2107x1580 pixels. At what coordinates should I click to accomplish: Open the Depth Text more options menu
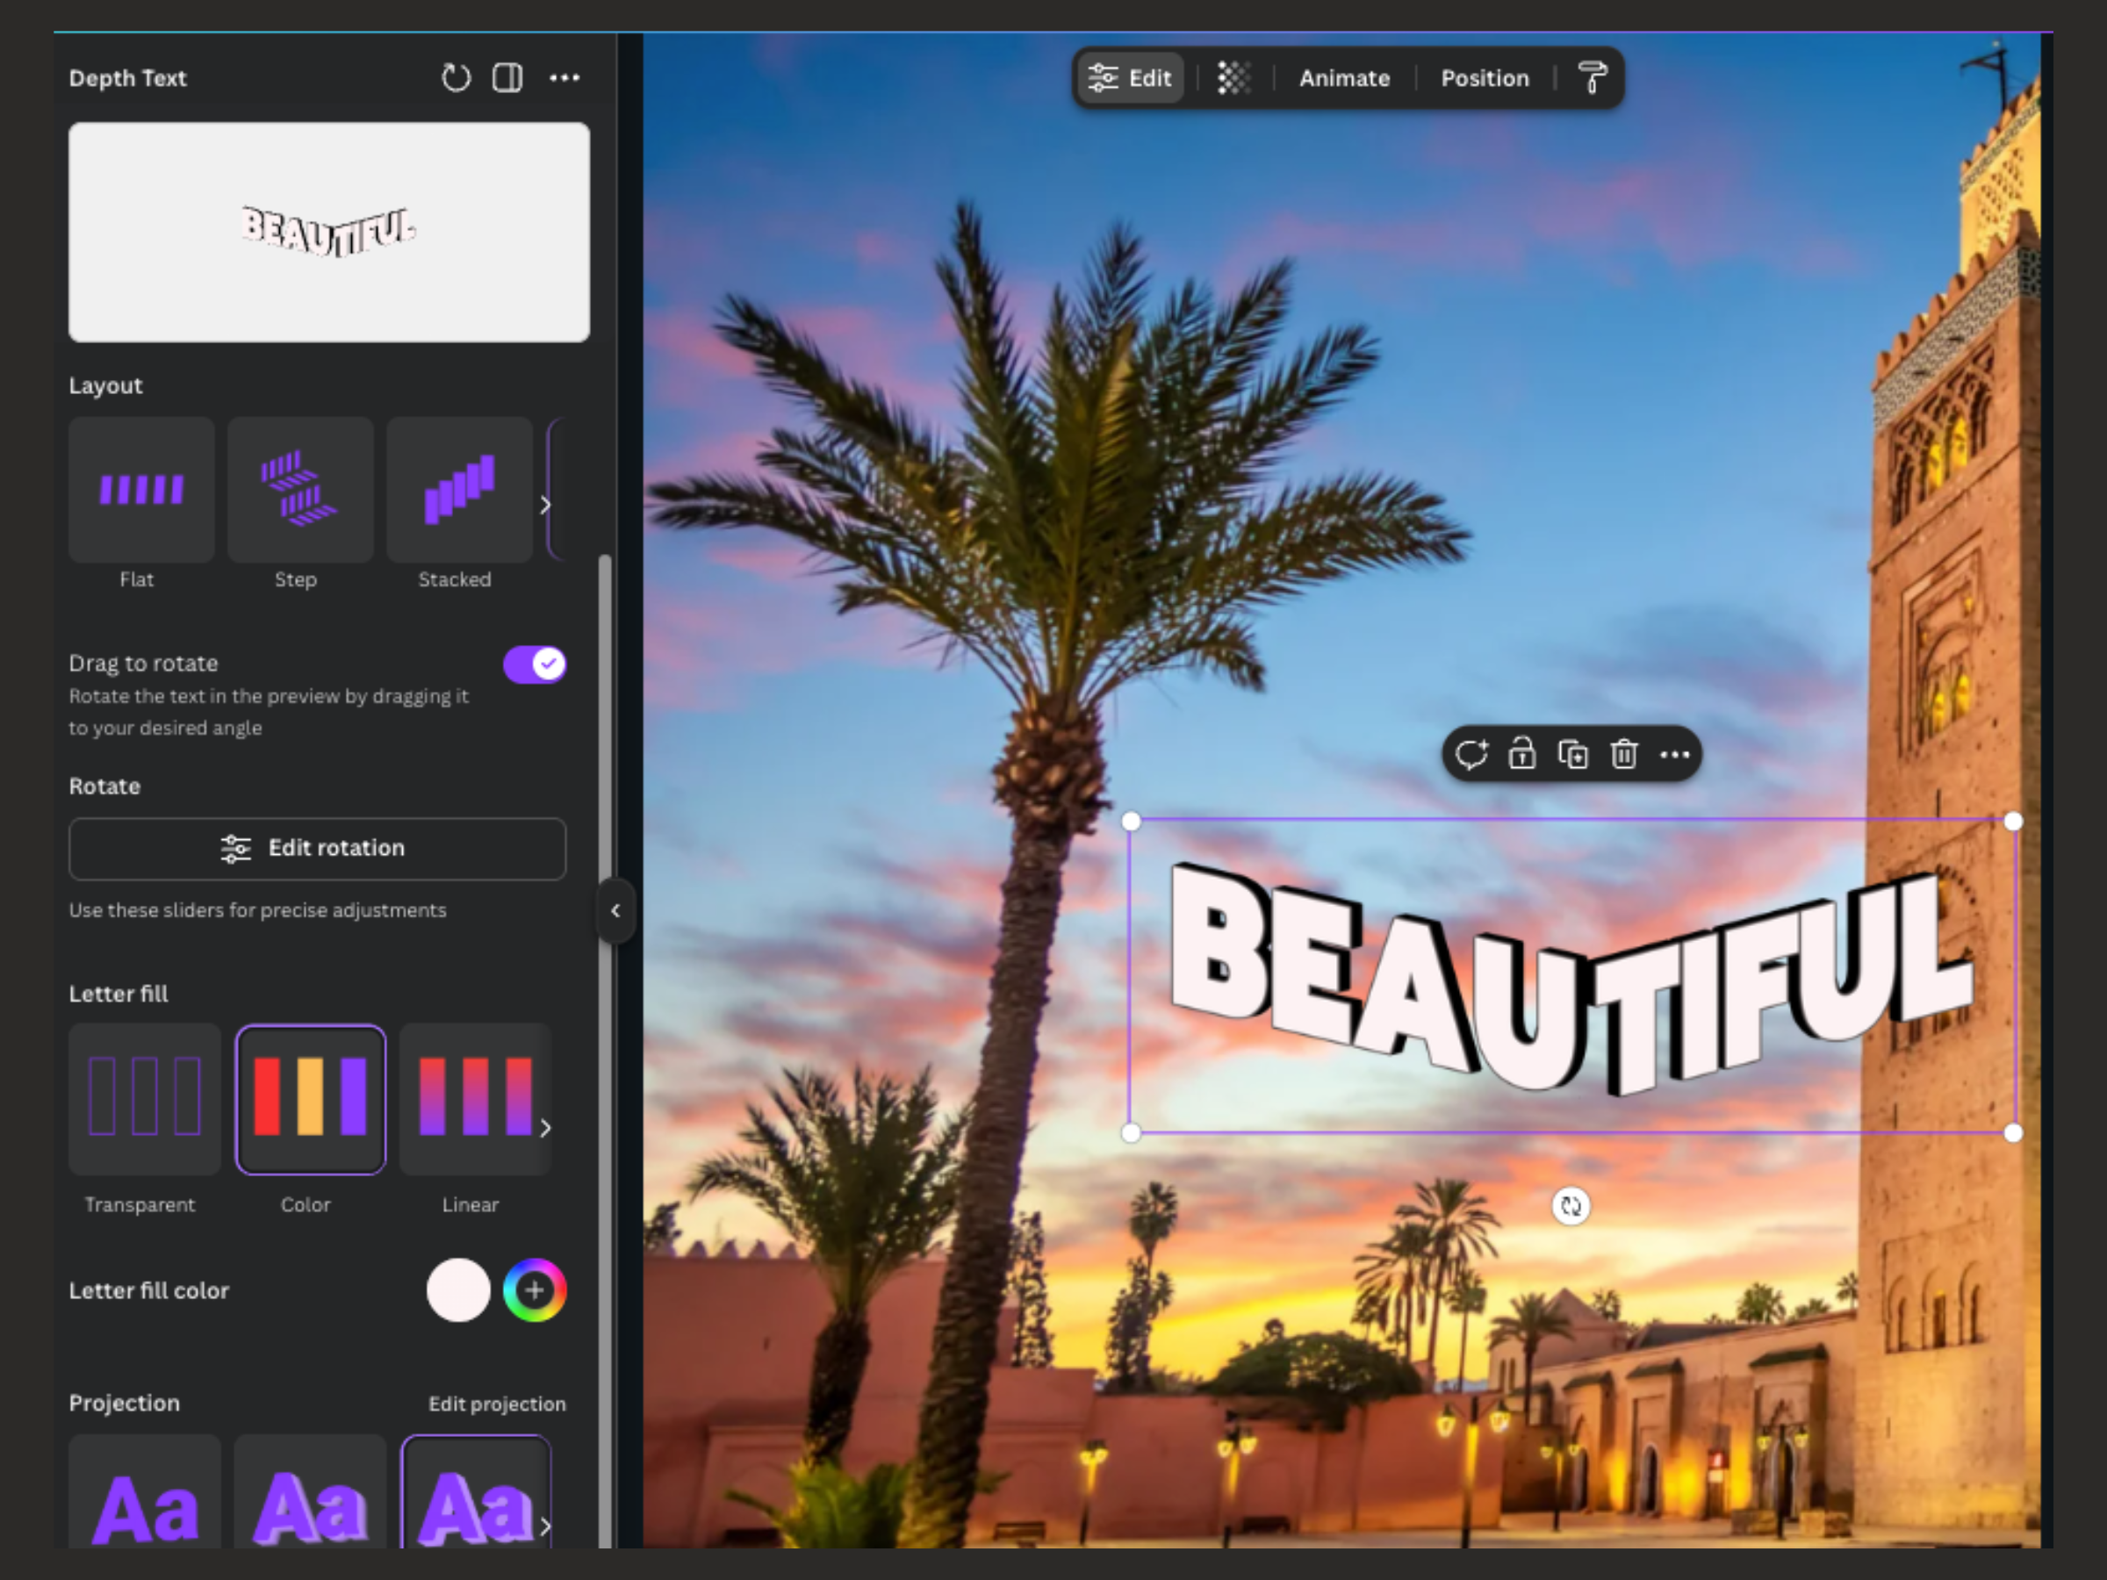point(565,78)
